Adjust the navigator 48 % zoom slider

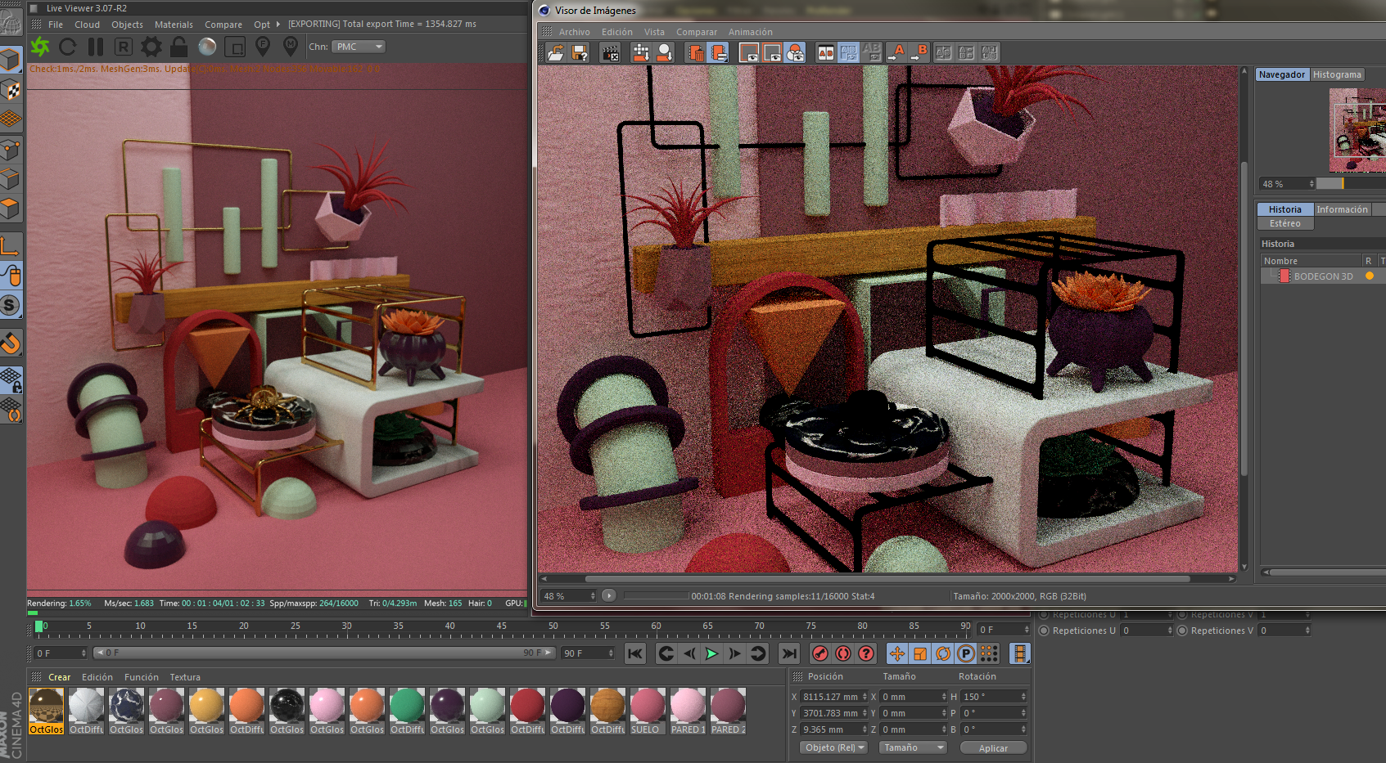[x=1349, y=184]
